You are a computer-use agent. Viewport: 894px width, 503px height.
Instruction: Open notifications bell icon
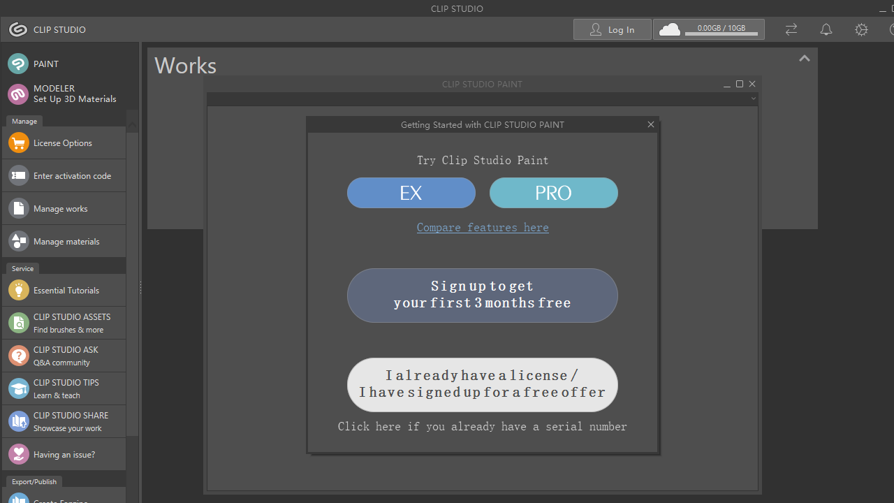point(826,29)
